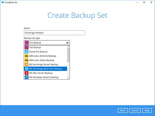Click the dropdown list scroll down arrow
The width and height of the screenshot is (155, 116).
(x=68, y=78)
